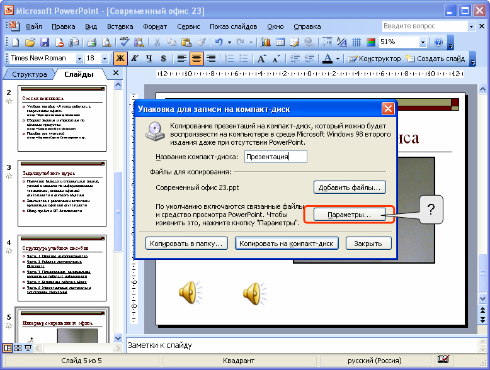Toggle underline (Ч) formatting

pos(149,59)
